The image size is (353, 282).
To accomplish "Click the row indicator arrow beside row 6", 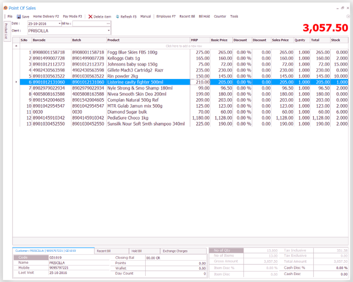I will (x=16, y=82).
